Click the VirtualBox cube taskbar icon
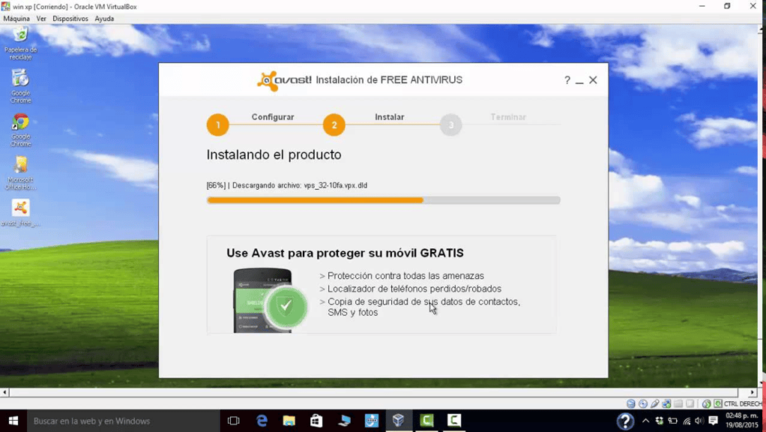The image size is (766, 432). click(x=398, y=421)
